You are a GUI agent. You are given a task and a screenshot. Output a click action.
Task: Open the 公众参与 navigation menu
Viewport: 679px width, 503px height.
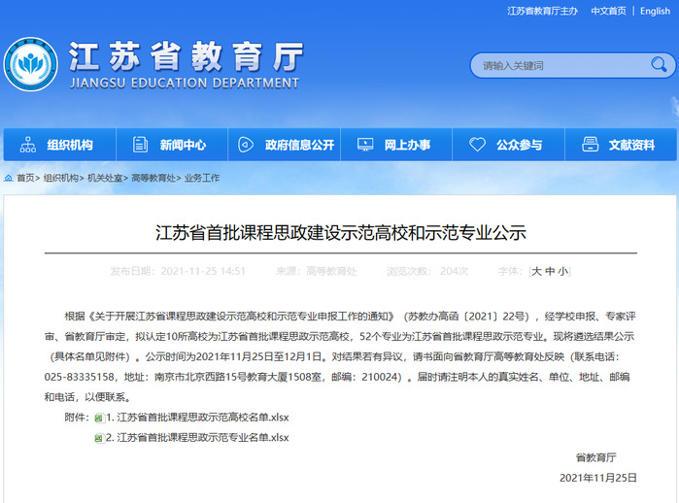pos(519,145)
